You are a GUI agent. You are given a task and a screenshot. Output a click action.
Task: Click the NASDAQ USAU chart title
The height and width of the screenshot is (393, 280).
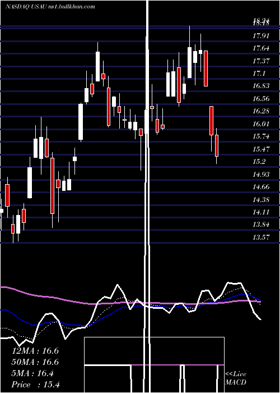coord(50,7)
